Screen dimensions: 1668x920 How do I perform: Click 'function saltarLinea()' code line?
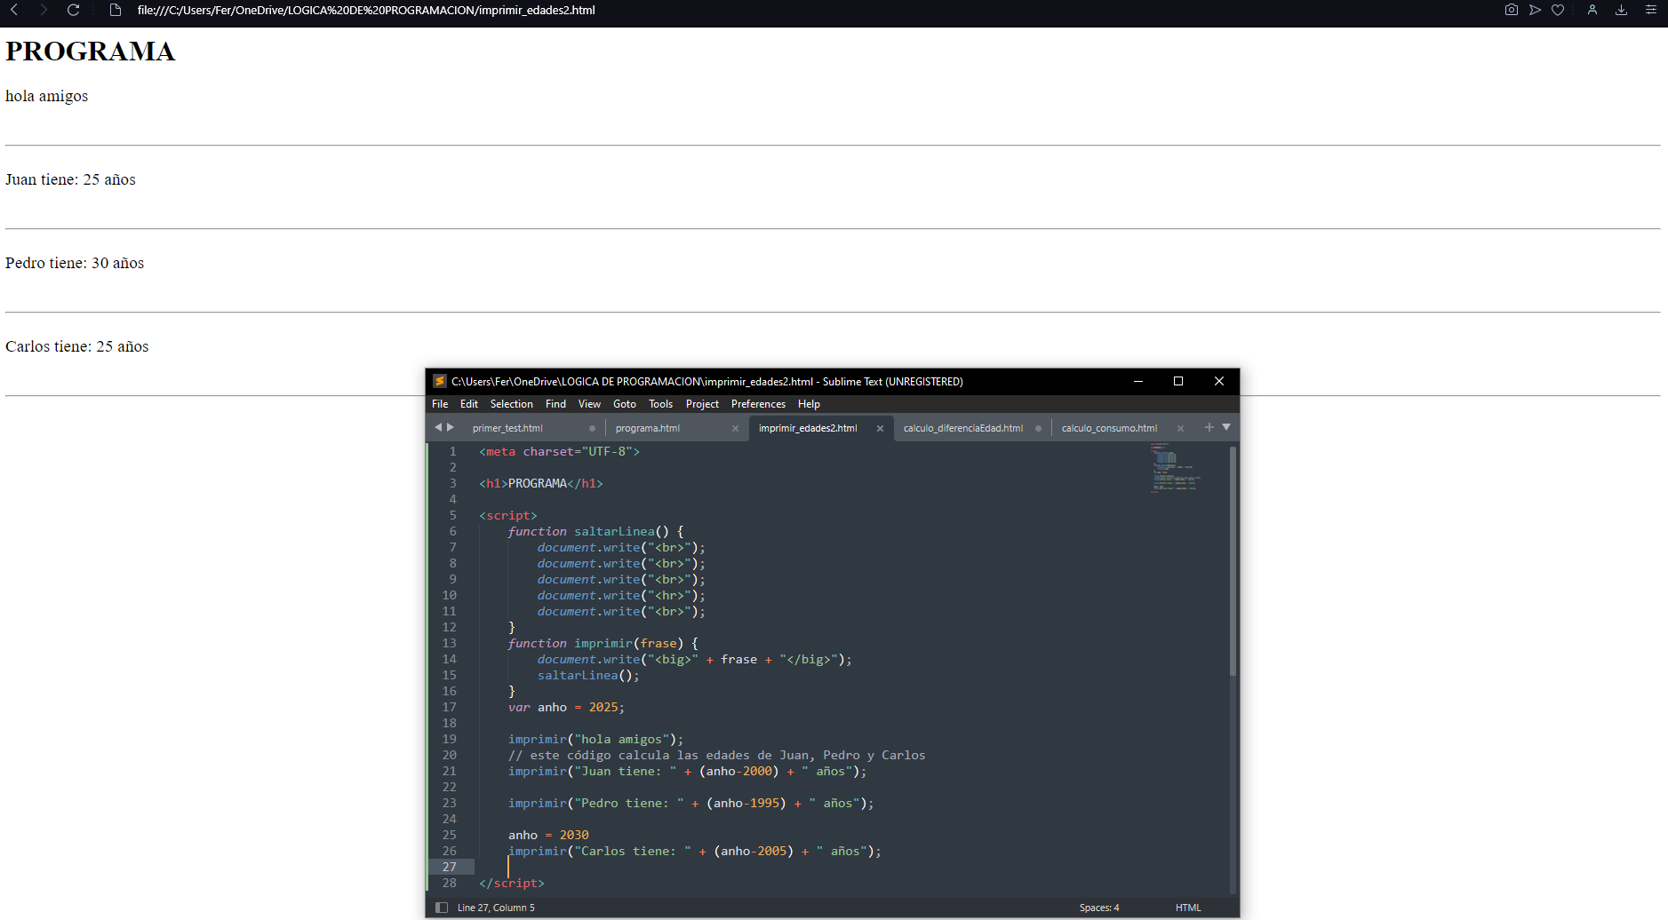coord(595,531)
